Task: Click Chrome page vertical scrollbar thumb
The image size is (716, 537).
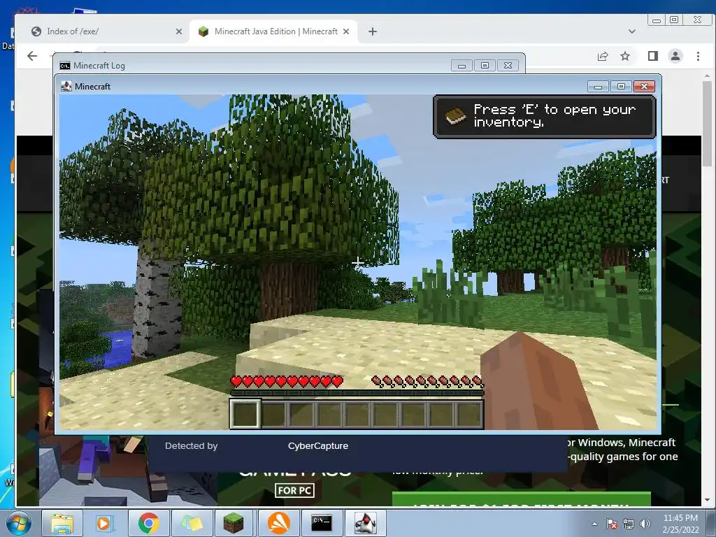Action: pos(707,124)
